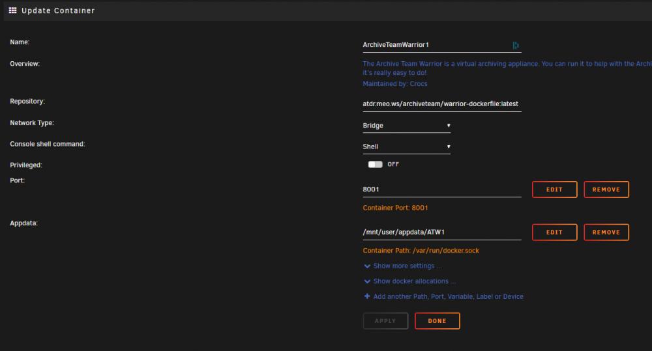The image size is (652, 351).
Task: Click the Apply button
Action: click(x=385, y=321)
